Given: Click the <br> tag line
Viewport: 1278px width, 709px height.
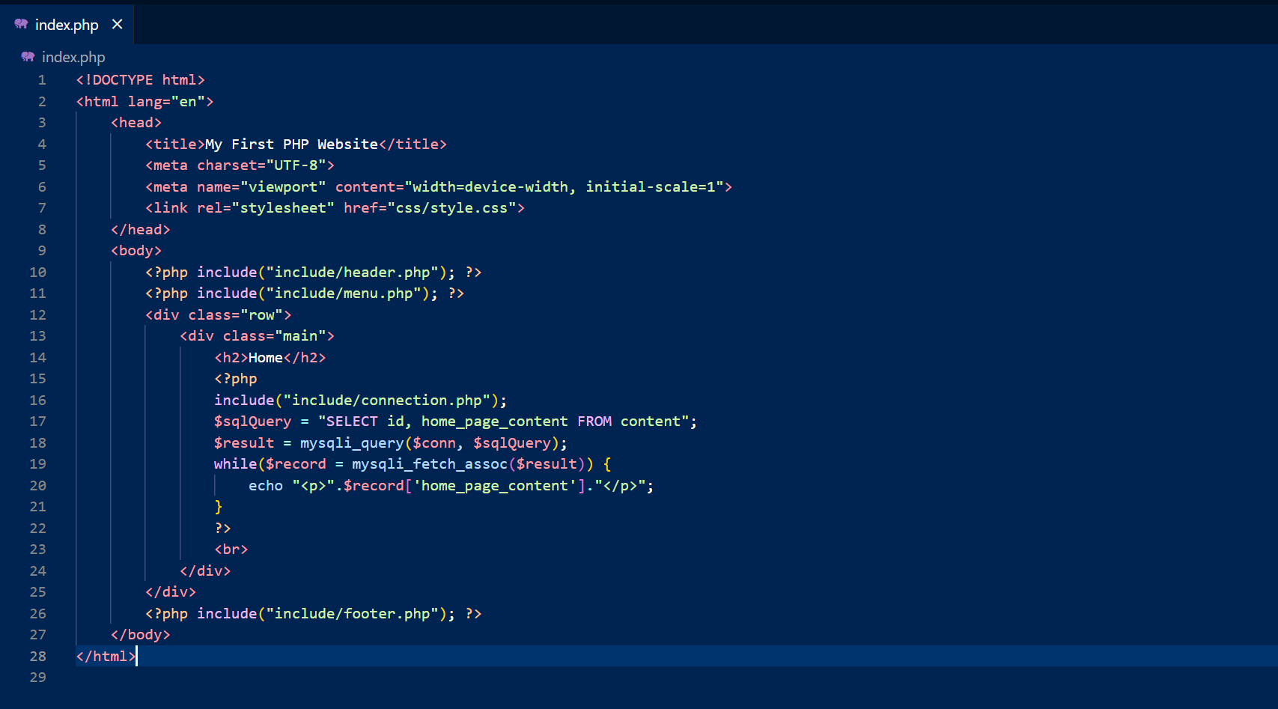Looking at the screenshot, I should click(231, 550).
